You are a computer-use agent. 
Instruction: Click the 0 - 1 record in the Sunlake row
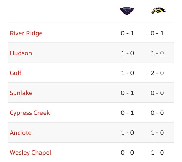coord(127,93)
